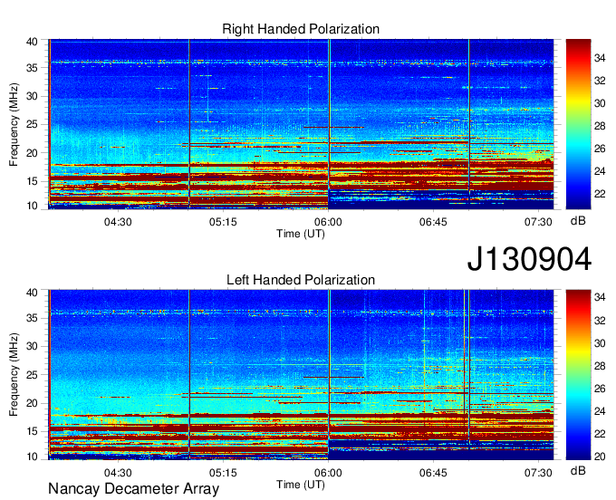This screenshot has width=616, height=500.
Task: Click the 28 dB value on upper colorbar
Action: pyautogui.click(x=600, y=126)
